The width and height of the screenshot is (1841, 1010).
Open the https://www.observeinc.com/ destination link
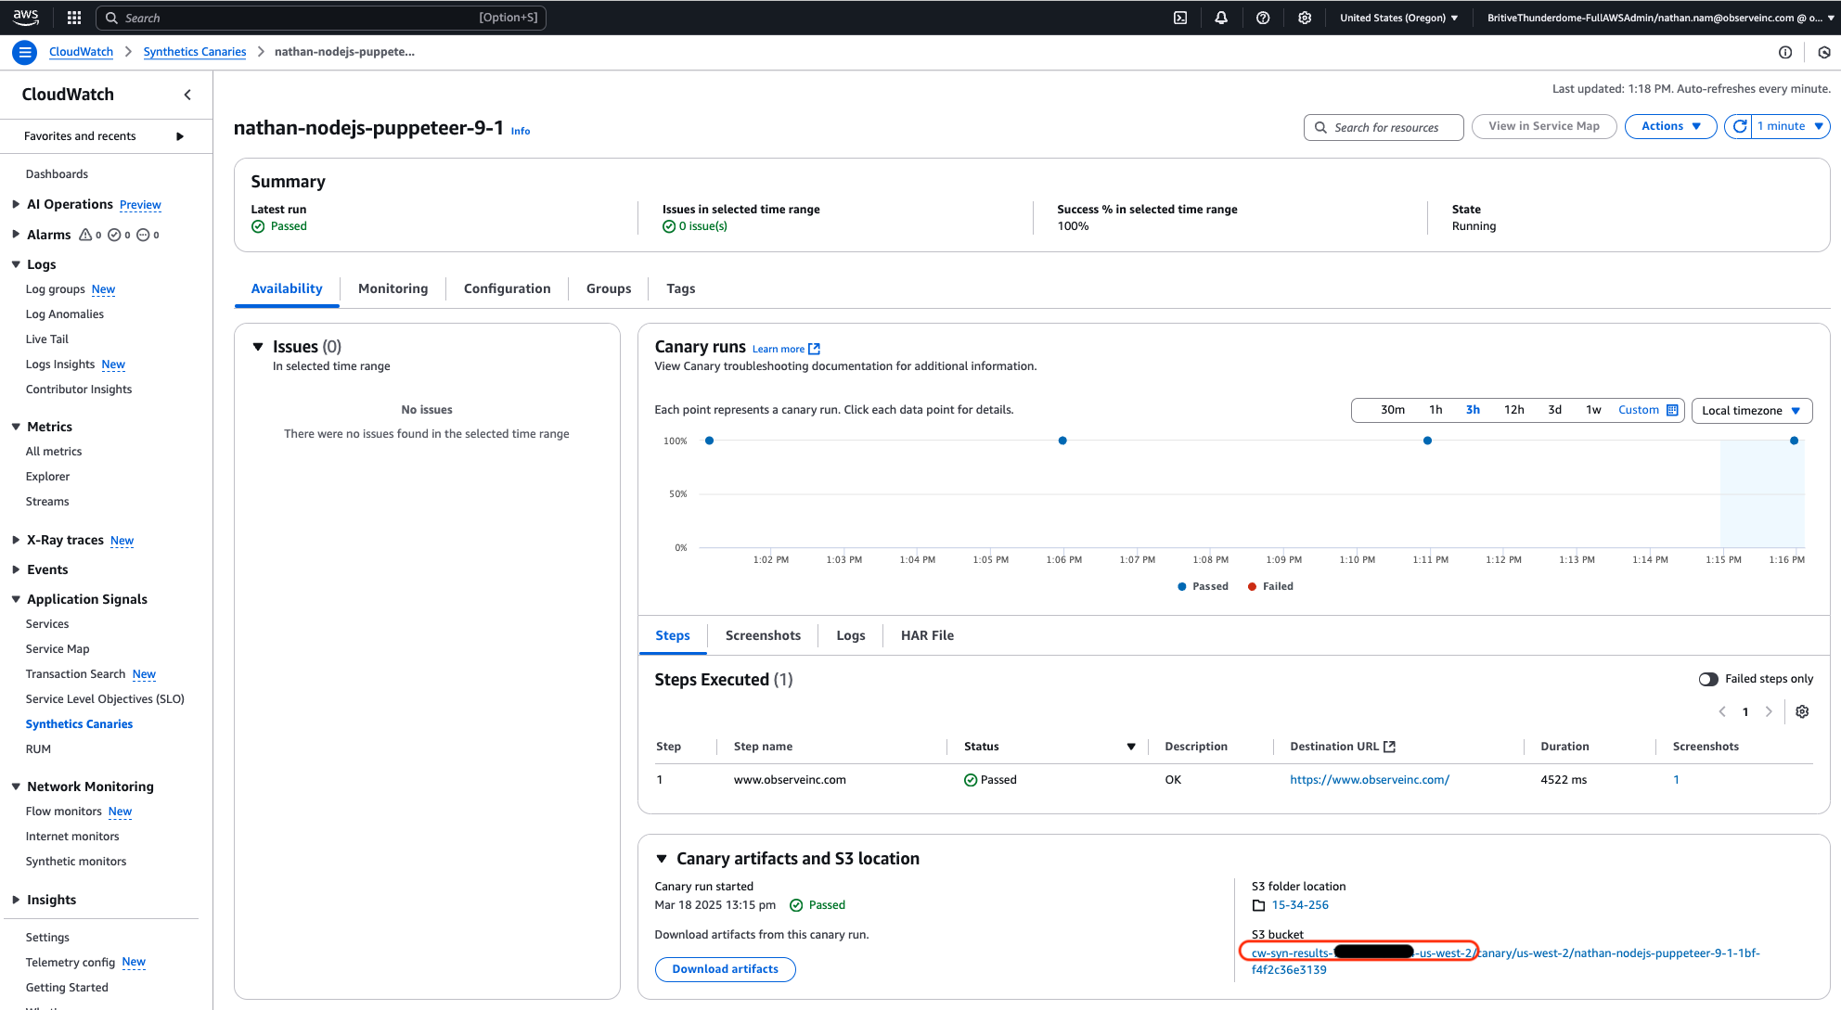click(1370, 780)
